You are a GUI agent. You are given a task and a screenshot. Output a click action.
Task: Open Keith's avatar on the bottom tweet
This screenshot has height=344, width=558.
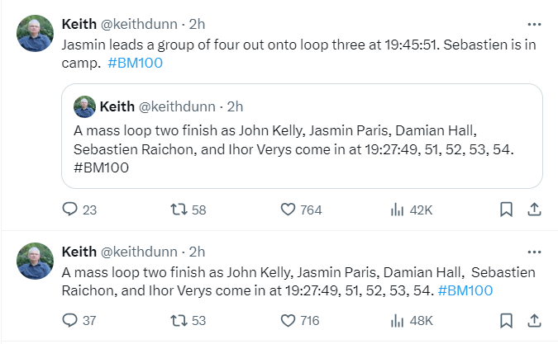(x=36, y=261)
